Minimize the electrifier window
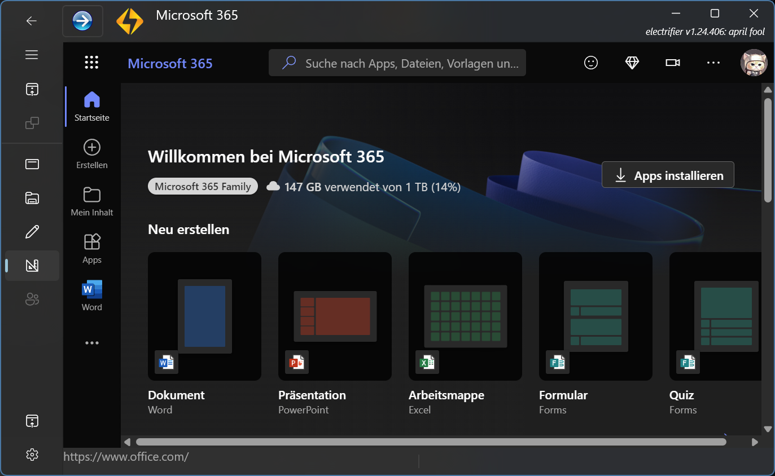Viewport: 775px width, 476px height. click(x=676, y=13)
